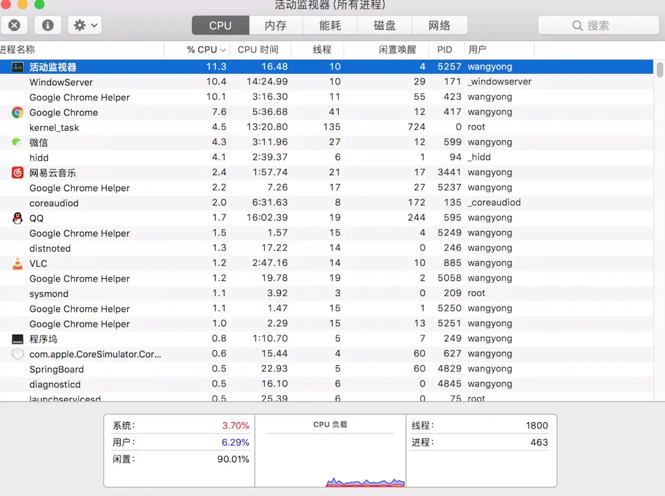Image resolution: width=665 pixels, height=496 pixels.
Task: Sort by CPU 时间 column header
Action: (260, 49)
